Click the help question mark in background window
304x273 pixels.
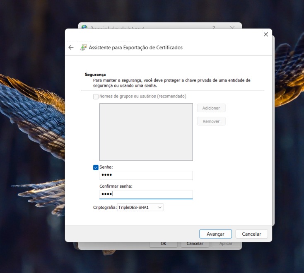[x=214, y=27]
